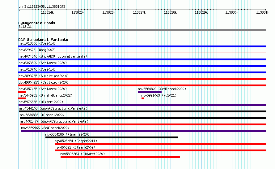Select the tiny red block under nsv5991063
Viewport: 275px width, 169px height.
[x=143, y=98]
